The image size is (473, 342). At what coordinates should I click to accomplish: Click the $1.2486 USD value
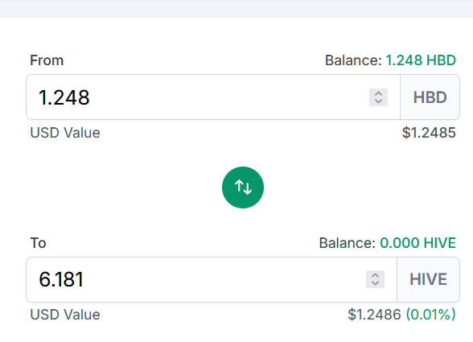[374, 315]
